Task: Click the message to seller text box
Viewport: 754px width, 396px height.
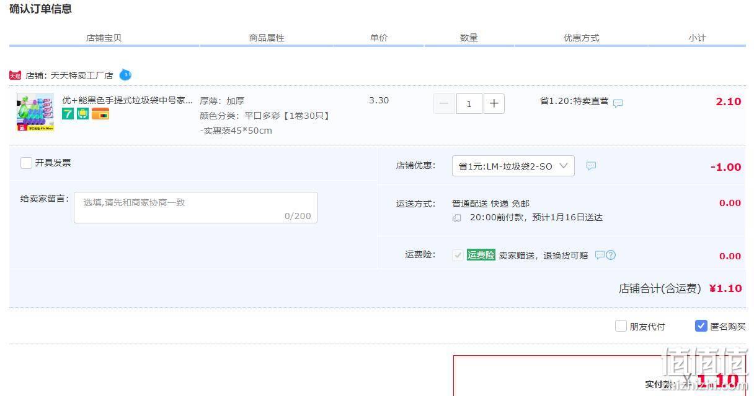Action: (x=195, y=207)
